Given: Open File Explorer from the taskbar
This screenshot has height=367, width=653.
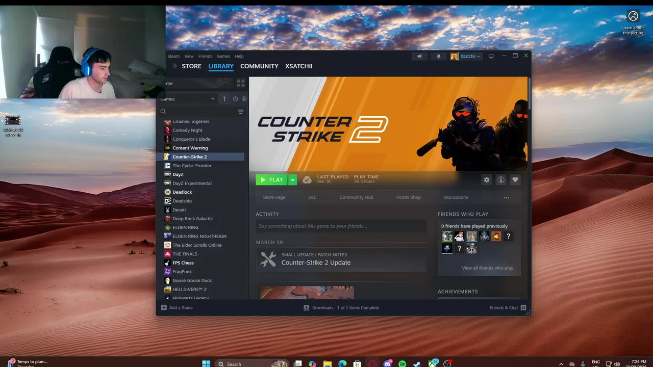Looking at the screenshot, I should pos(328,363).
